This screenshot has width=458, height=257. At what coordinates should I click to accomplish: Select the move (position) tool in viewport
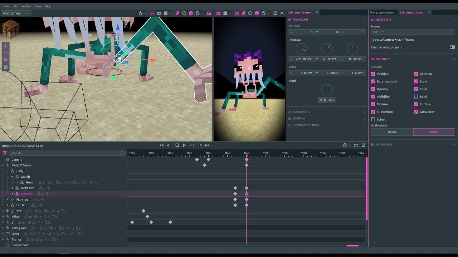(6, 46)
